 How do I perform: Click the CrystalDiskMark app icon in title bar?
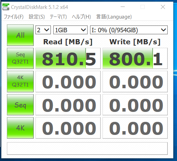click(6, 7)
